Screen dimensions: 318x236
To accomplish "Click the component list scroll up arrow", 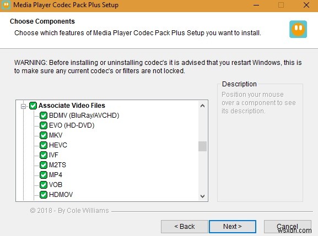I will coord(202,106).
